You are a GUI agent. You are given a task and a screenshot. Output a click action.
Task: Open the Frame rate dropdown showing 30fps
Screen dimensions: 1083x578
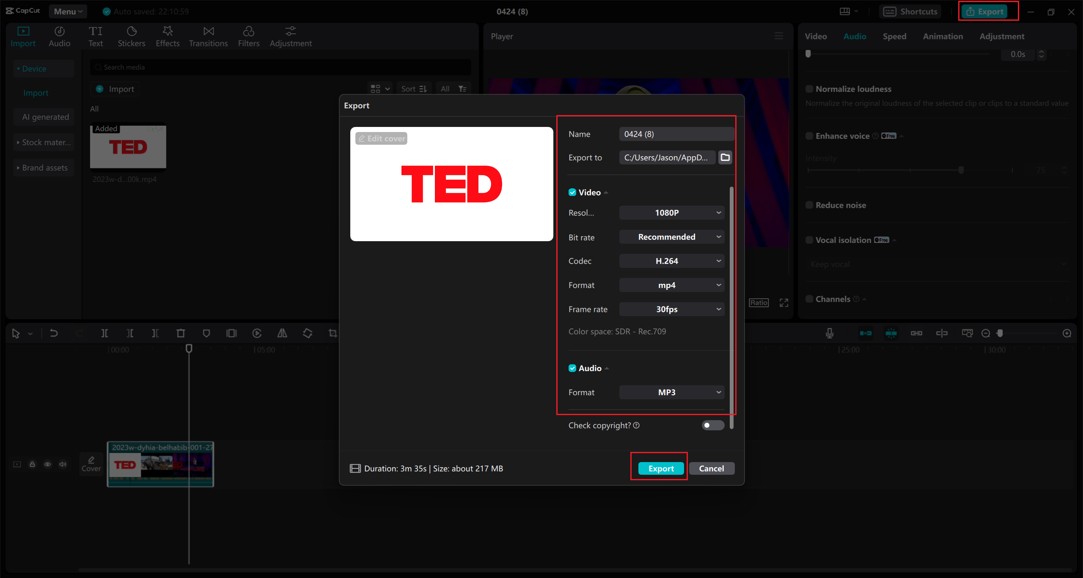[x=671, y=309]
